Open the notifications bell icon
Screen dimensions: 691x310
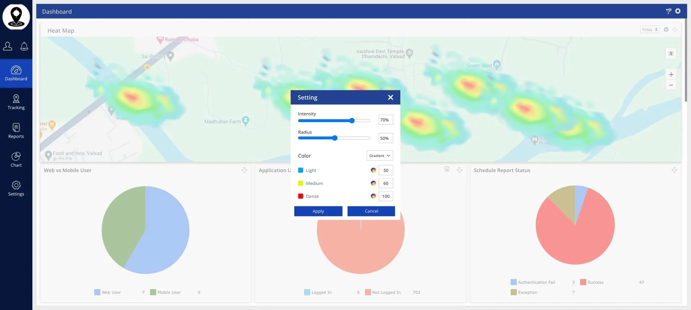pyautogui.click(x=24, y=46)
